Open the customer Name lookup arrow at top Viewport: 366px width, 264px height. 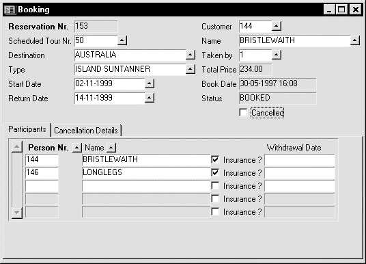(x=355, y=40)
